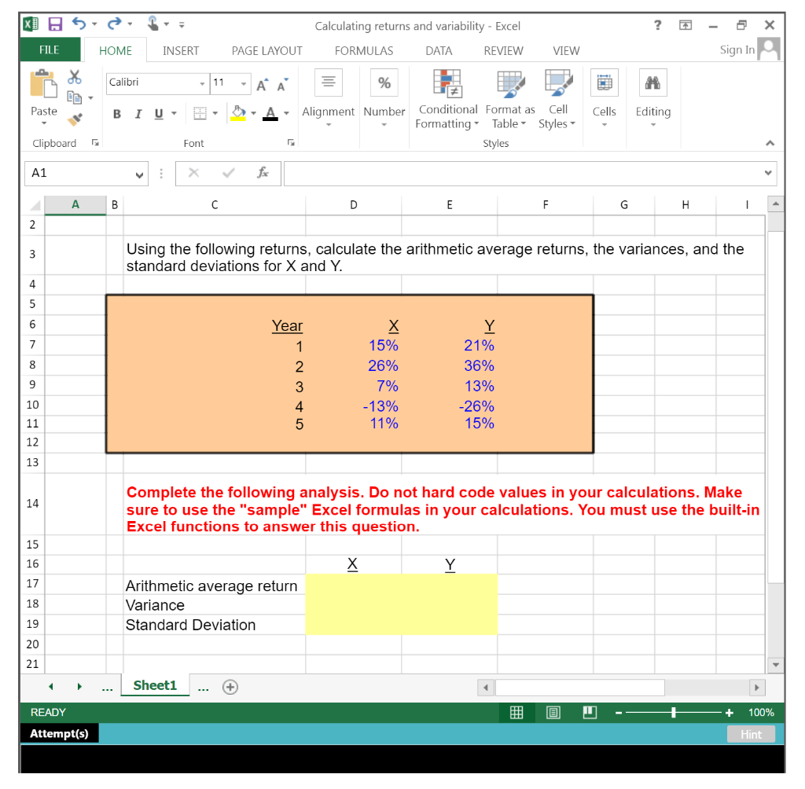
Task: Open the DATA ribbon tab
Action: pyautogui.click(x=438, y=50)
